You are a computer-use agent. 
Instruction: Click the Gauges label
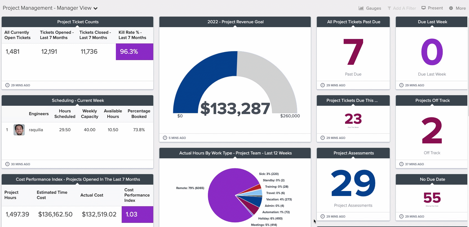tap(373, 8)
